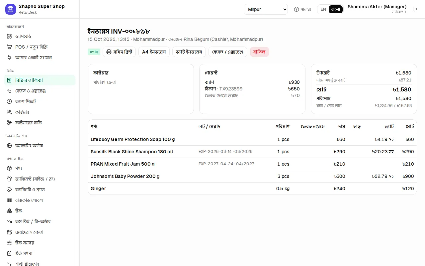Open স্টক সমন্বয় menu item
Viewport: 425px width, 266px height.
coord(40,243)
